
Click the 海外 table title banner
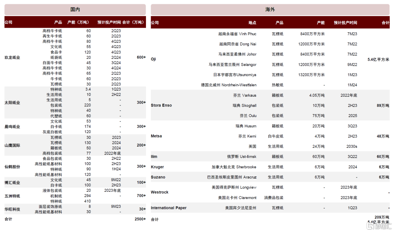coord(270,9)
